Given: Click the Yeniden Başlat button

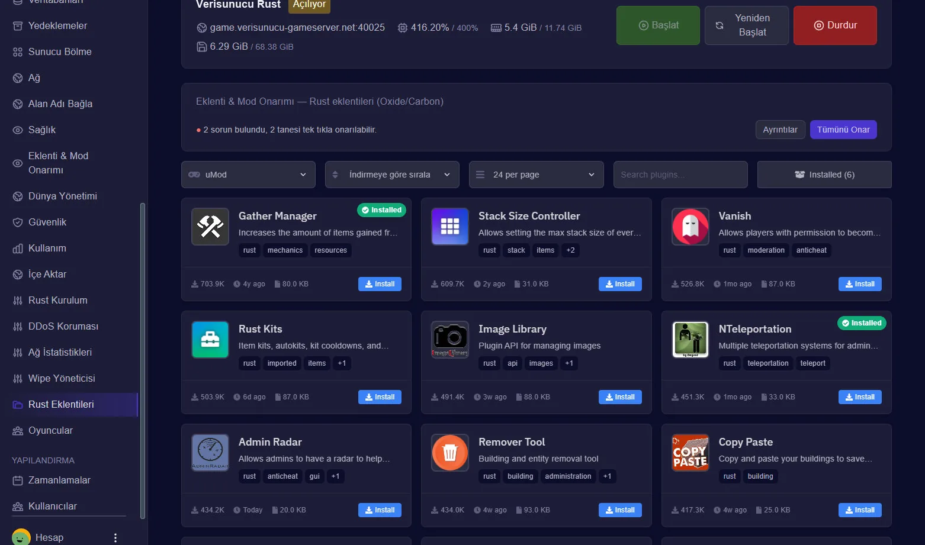Looking at the screenshot, I should coord(747,25).
